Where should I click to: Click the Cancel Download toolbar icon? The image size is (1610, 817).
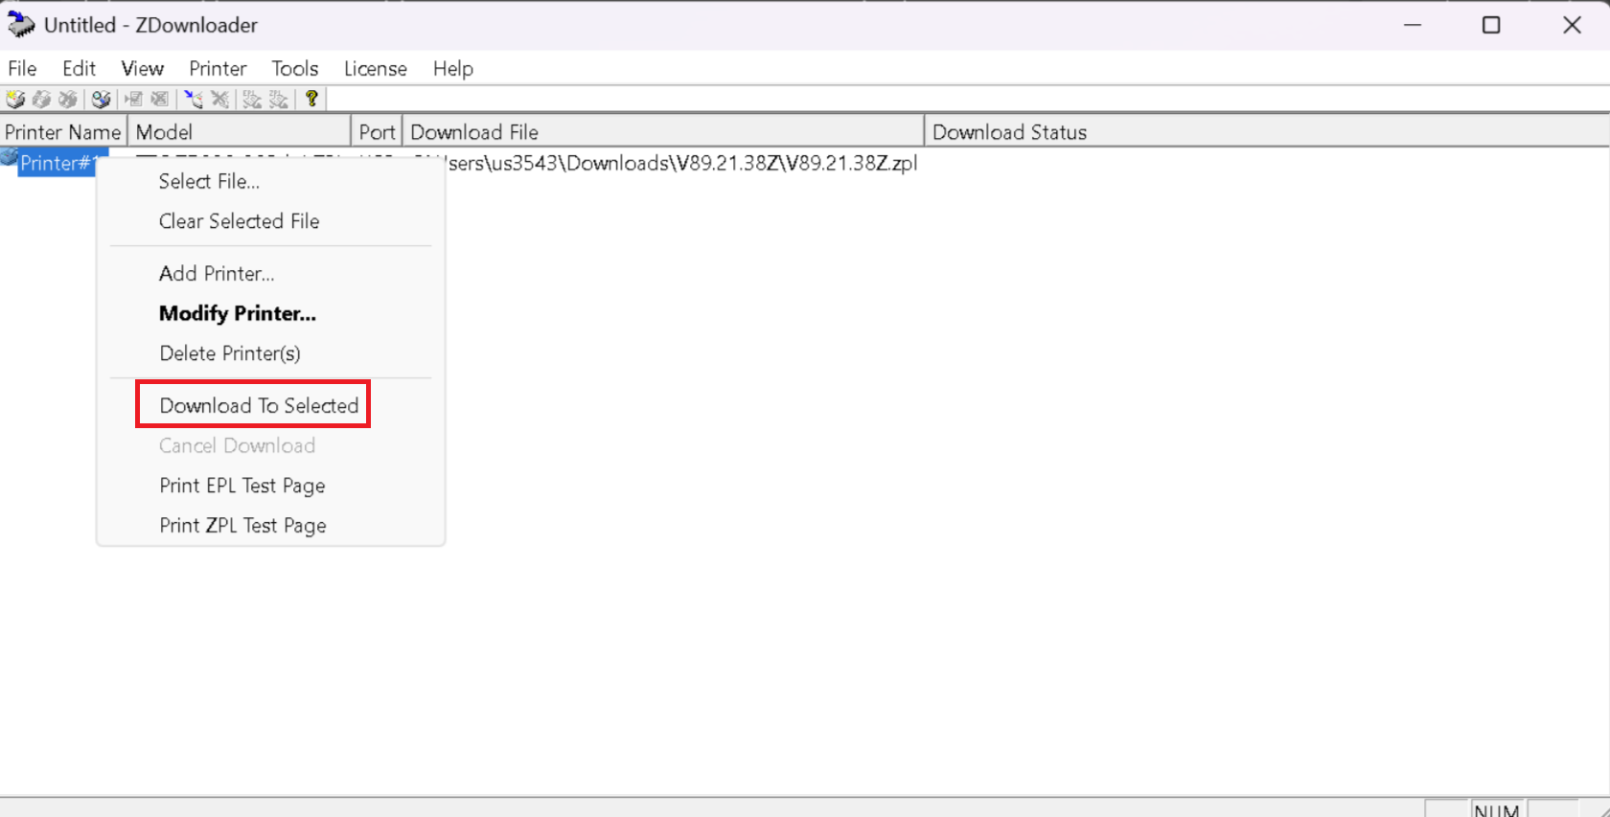pyautogui.click(x=219, y=99)
